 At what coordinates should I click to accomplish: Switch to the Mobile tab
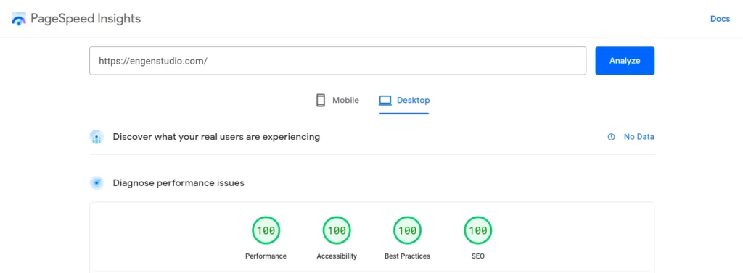(x=337, y=101)
